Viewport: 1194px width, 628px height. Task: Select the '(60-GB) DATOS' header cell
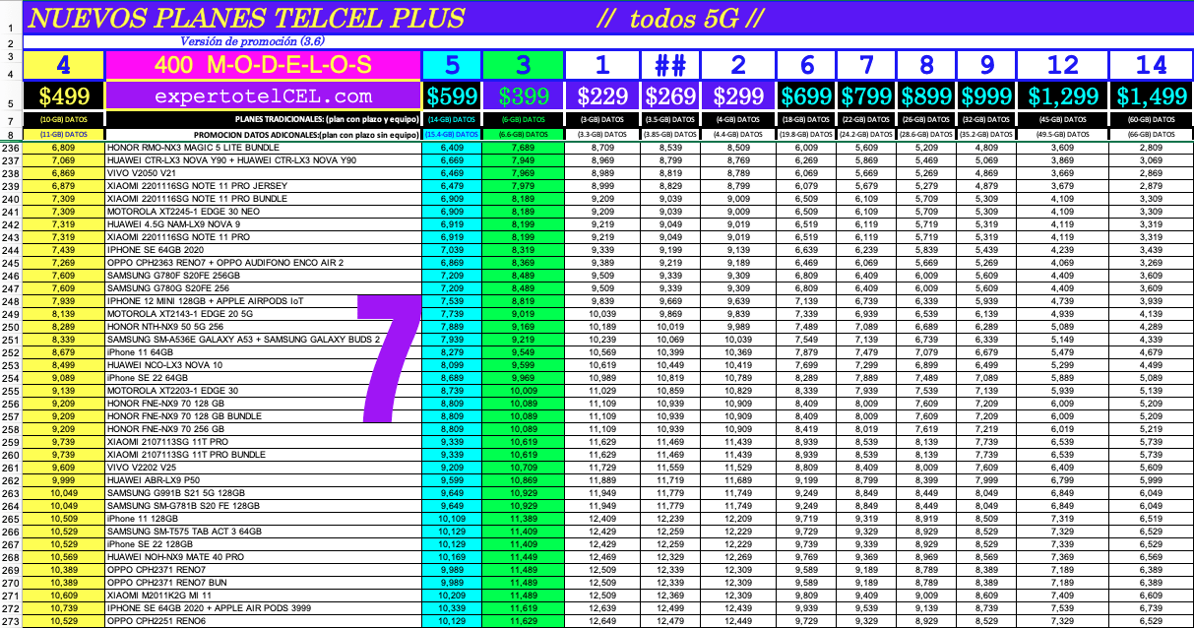pos(1151,119)
